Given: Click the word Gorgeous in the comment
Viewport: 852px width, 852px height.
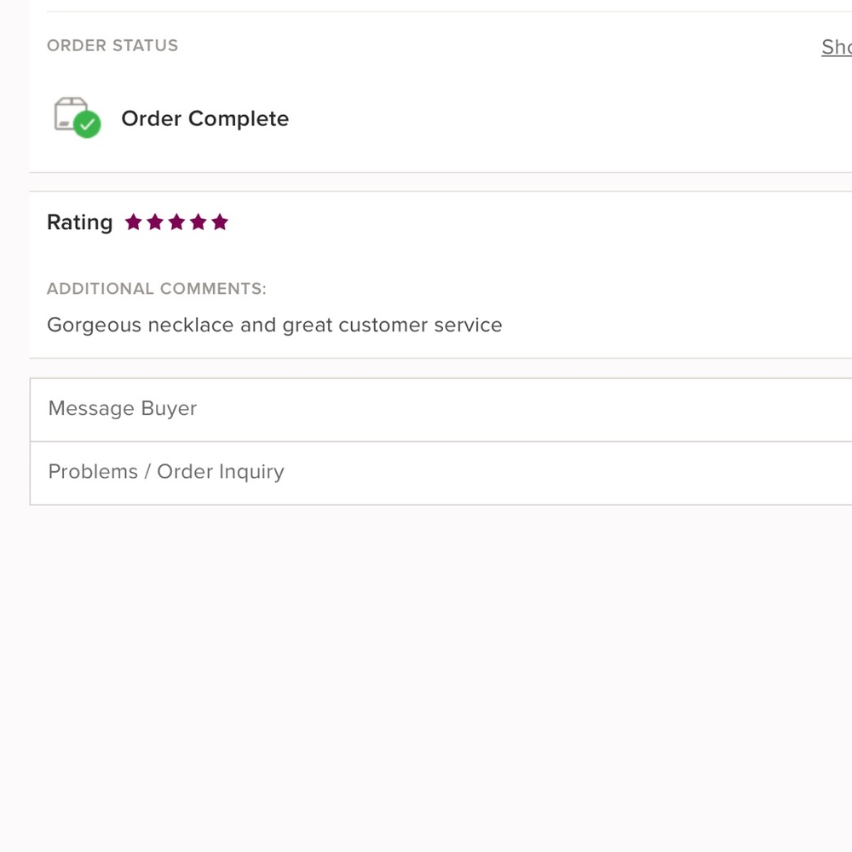Looking at the screenshot, I should point(94,325).
